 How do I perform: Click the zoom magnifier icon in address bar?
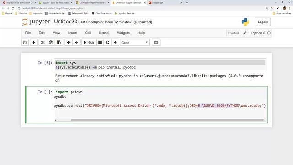tap(267, 8)
